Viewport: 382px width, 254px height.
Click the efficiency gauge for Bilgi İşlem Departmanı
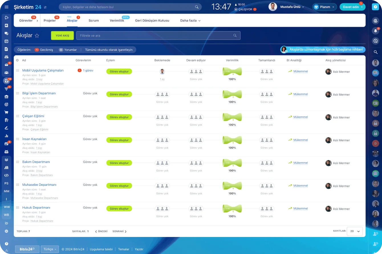click(x=232, y=94)
